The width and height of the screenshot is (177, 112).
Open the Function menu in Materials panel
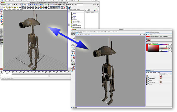[154, 72]
